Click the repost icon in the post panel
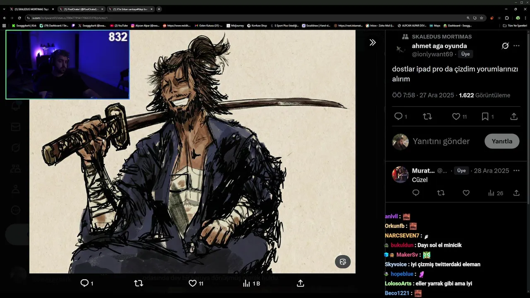 click(x=427, y=117)
